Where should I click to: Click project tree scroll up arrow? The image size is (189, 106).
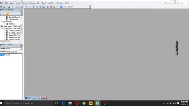[x=22, y=17]
